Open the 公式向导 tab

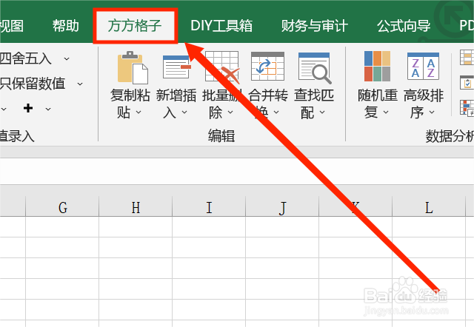tap(404, 26)
